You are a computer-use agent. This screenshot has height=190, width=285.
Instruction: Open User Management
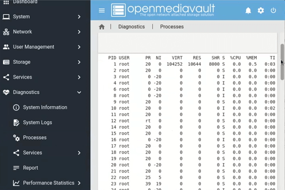[x=34, y=47]
